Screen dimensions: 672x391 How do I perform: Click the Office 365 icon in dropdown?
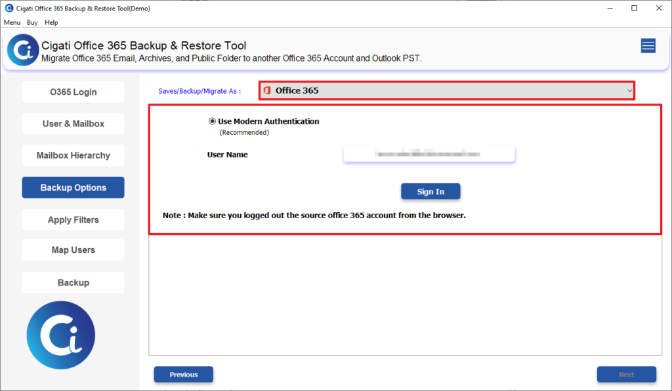(267, 90)
